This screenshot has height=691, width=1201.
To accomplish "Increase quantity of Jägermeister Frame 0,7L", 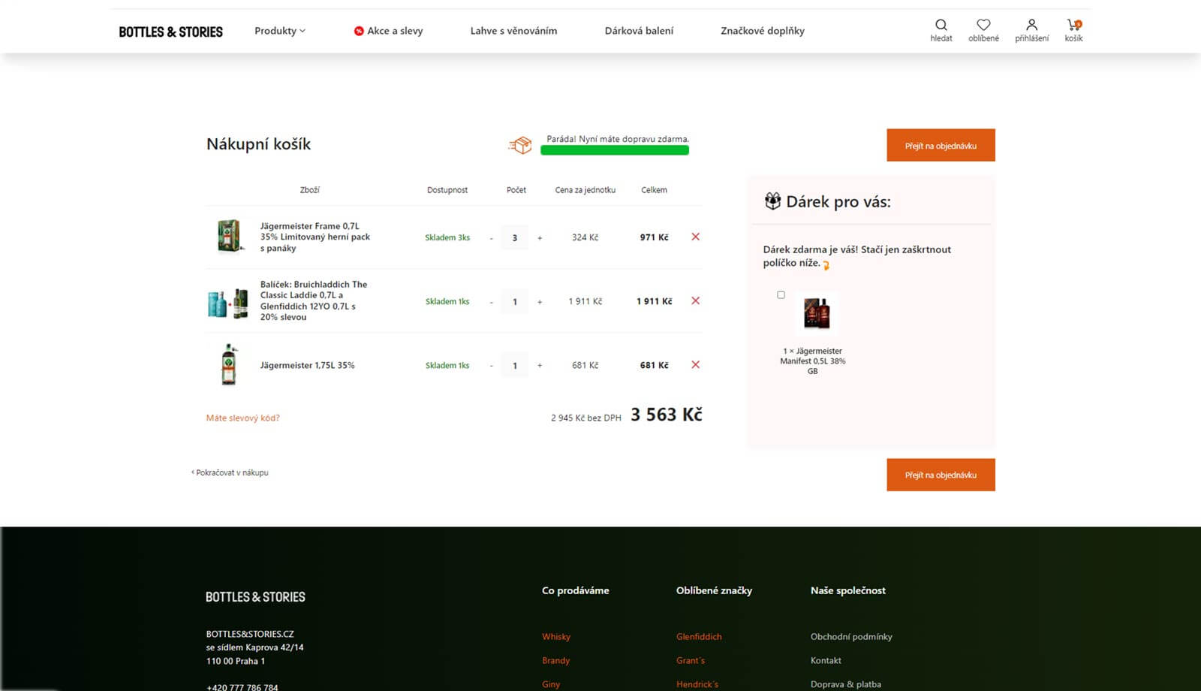I will point(540,238).
